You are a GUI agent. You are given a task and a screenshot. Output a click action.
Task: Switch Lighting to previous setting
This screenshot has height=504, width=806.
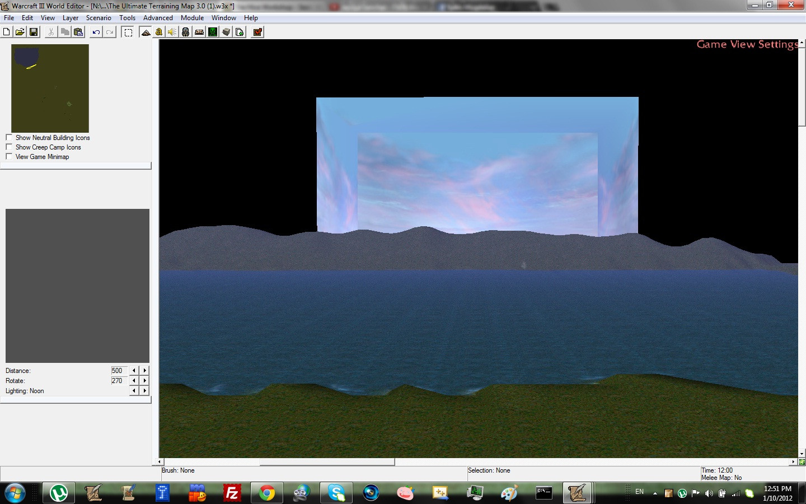click(134, 391)
